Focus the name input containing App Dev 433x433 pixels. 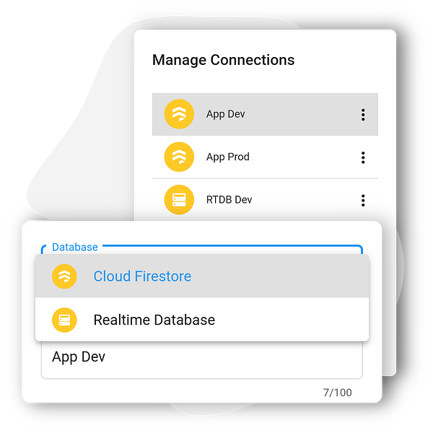202,360
